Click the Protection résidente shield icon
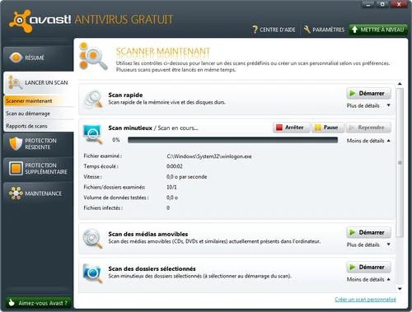 tap(16, 143)
